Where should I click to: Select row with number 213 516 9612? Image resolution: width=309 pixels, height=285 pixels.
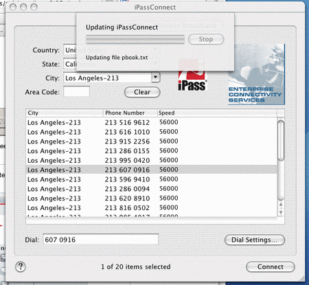[x=152, y=122]
